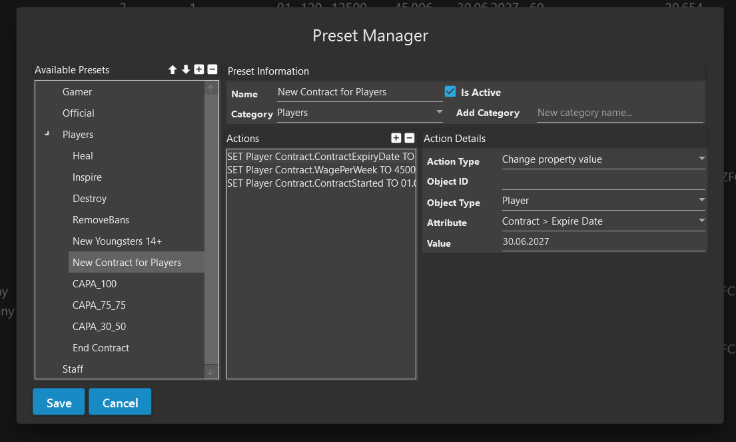Click presets list scroll-down arrow
Viewport: 736px width, 442px height.
(x=210, y=371)
